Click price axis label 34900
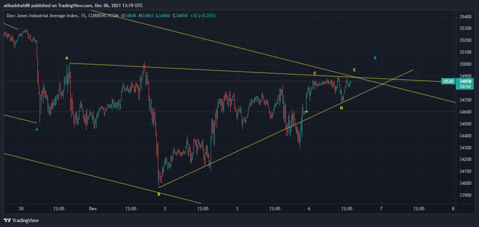The height and width of the screenshot is (227, 479). [465, 76]
